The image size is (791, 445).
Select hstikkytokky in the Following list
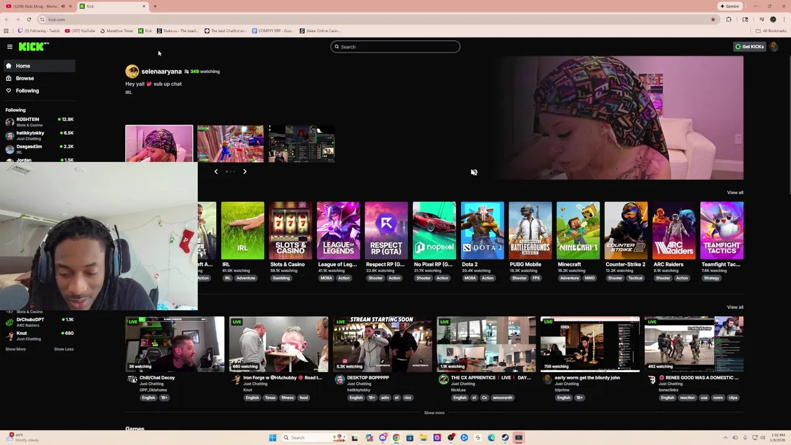[x=39, y=135]
